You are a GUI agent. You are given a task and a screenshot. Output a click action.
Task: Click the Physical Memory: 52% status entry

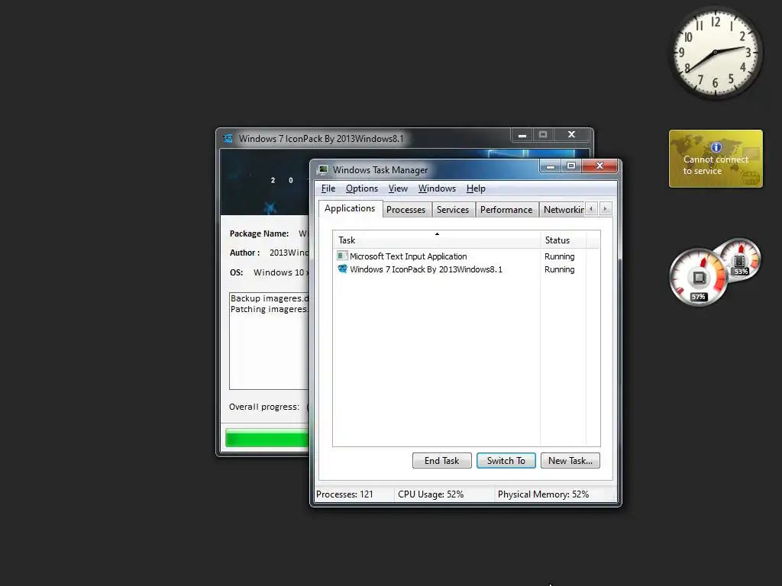(x=543, y=494)
